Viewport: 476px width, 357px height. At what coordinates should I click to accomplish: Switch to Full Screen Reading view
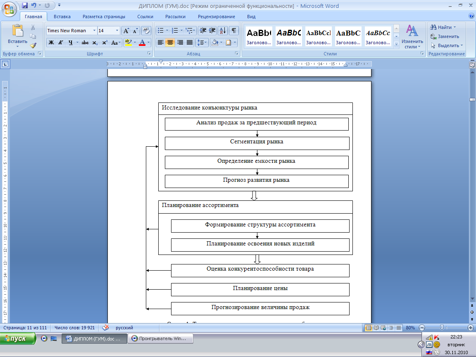(376, 328)
